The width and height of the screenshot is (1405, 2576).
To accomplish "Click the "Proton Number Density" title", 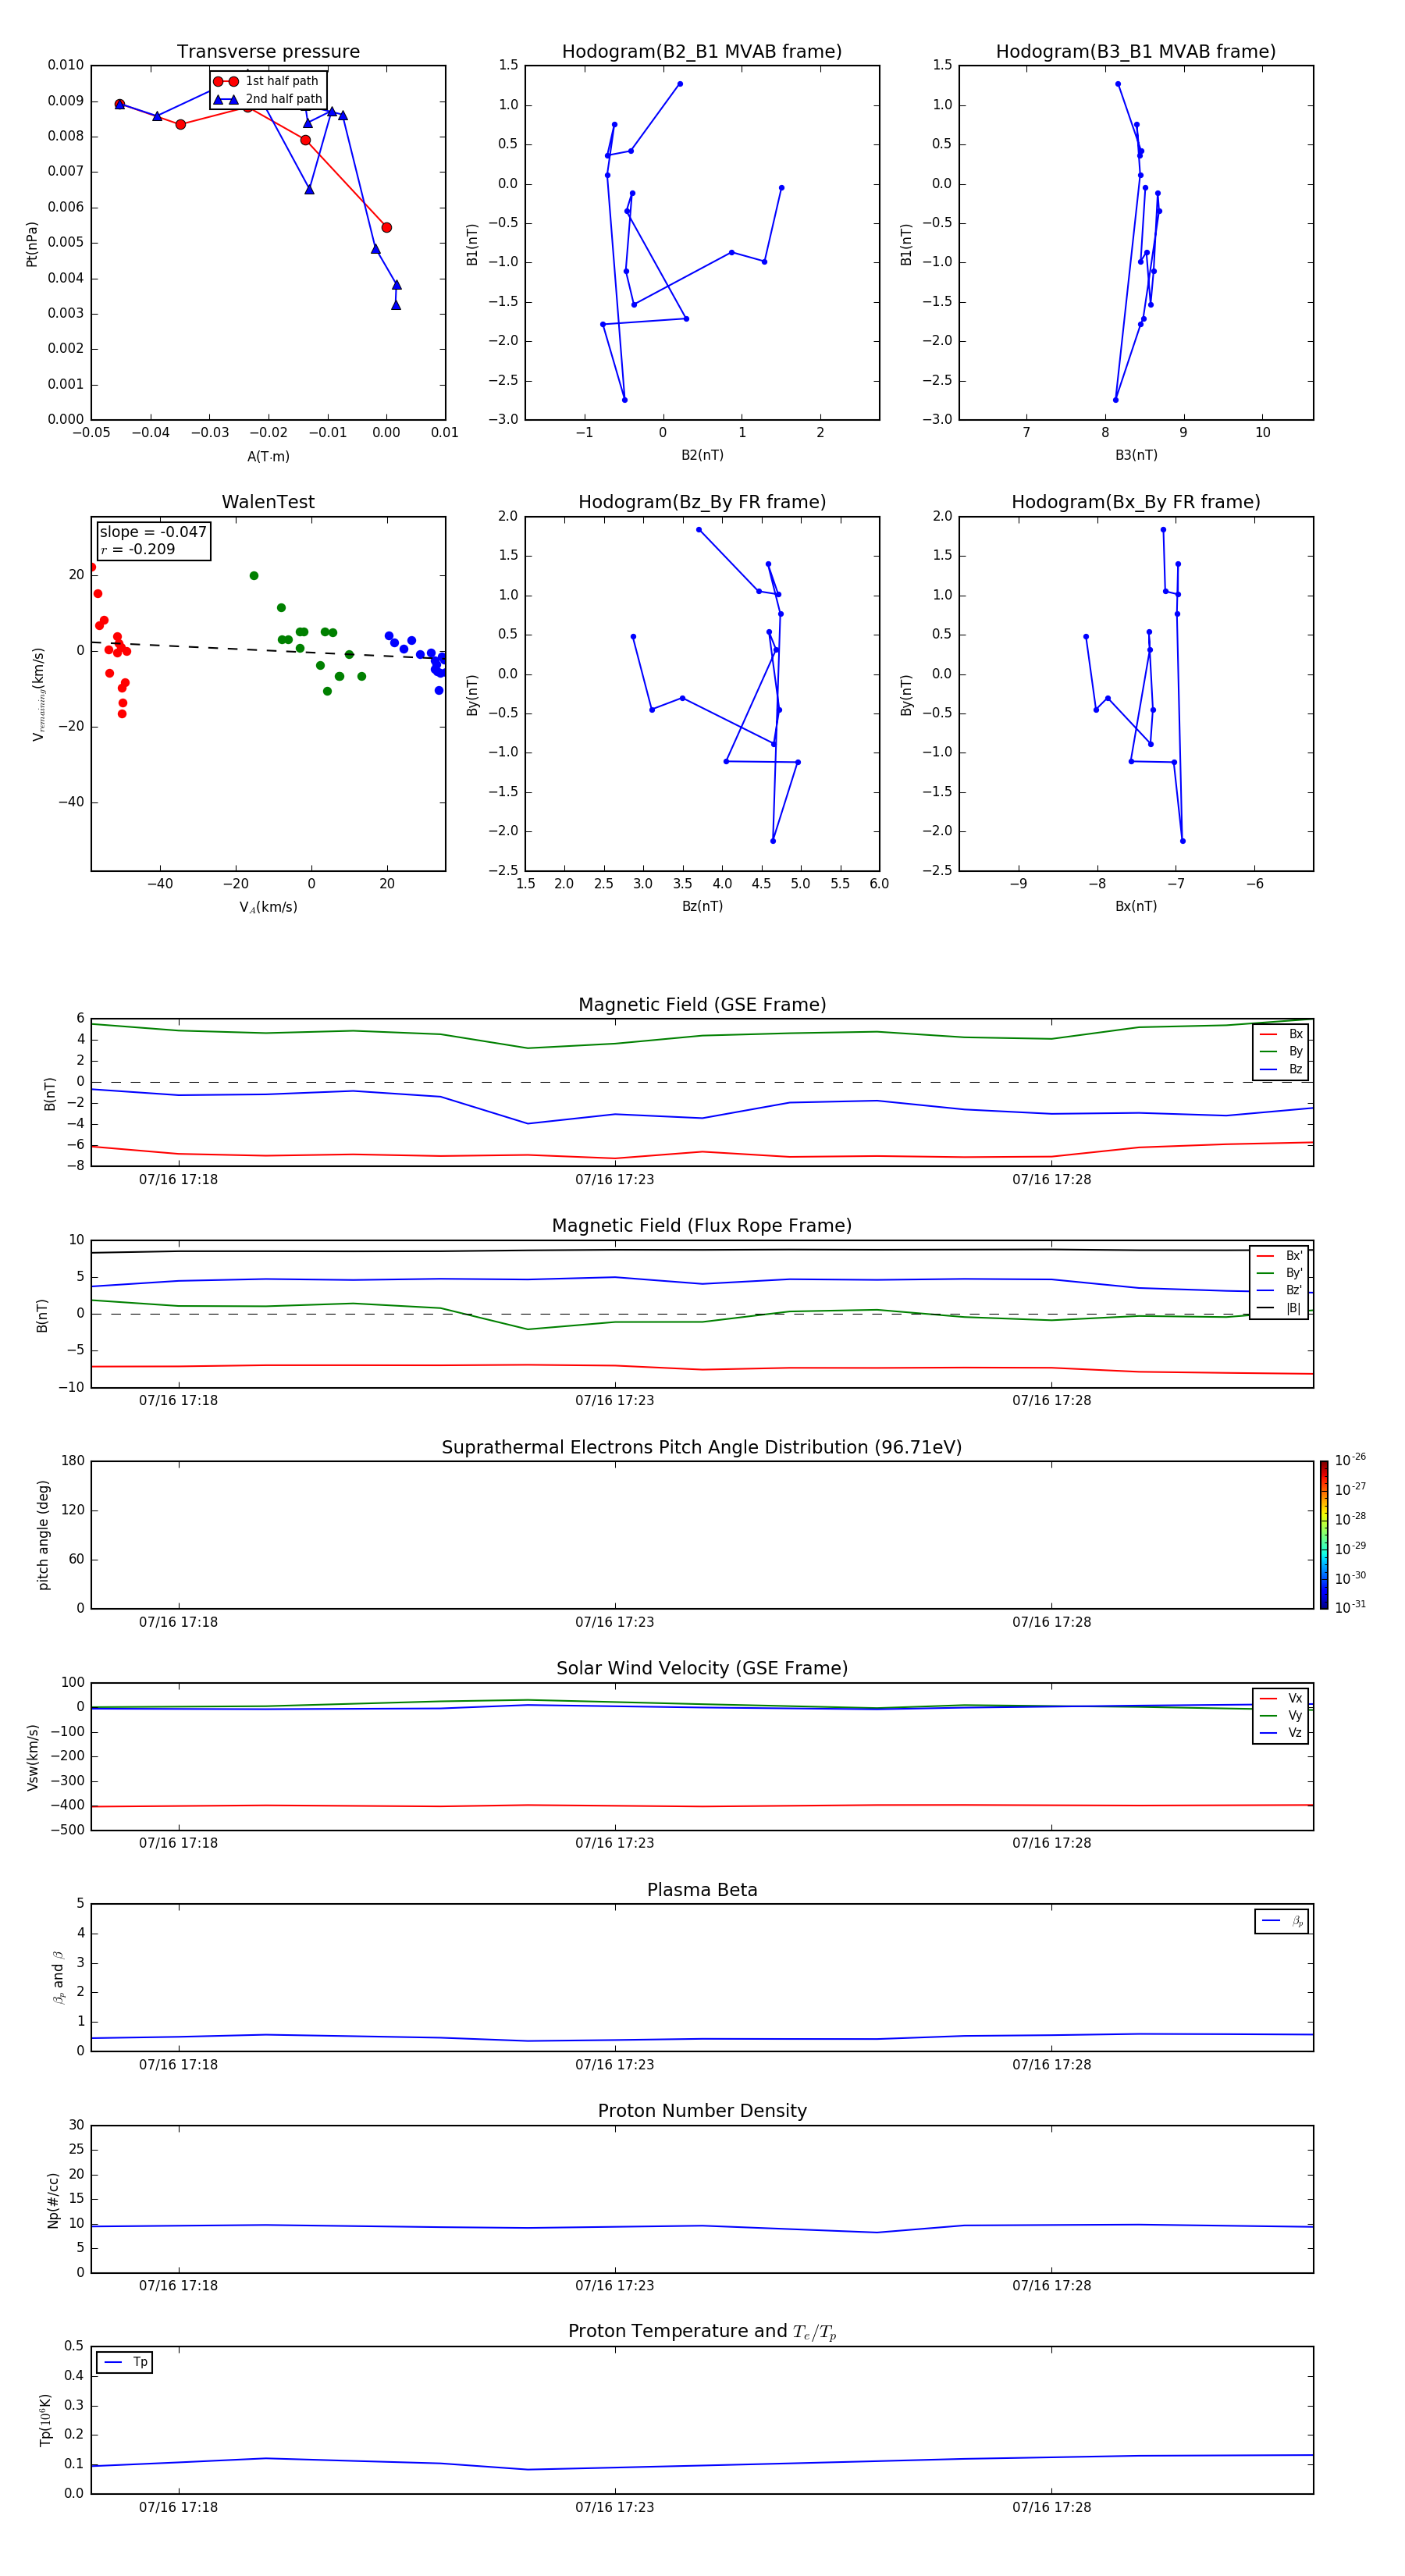I will [702, 2111].
